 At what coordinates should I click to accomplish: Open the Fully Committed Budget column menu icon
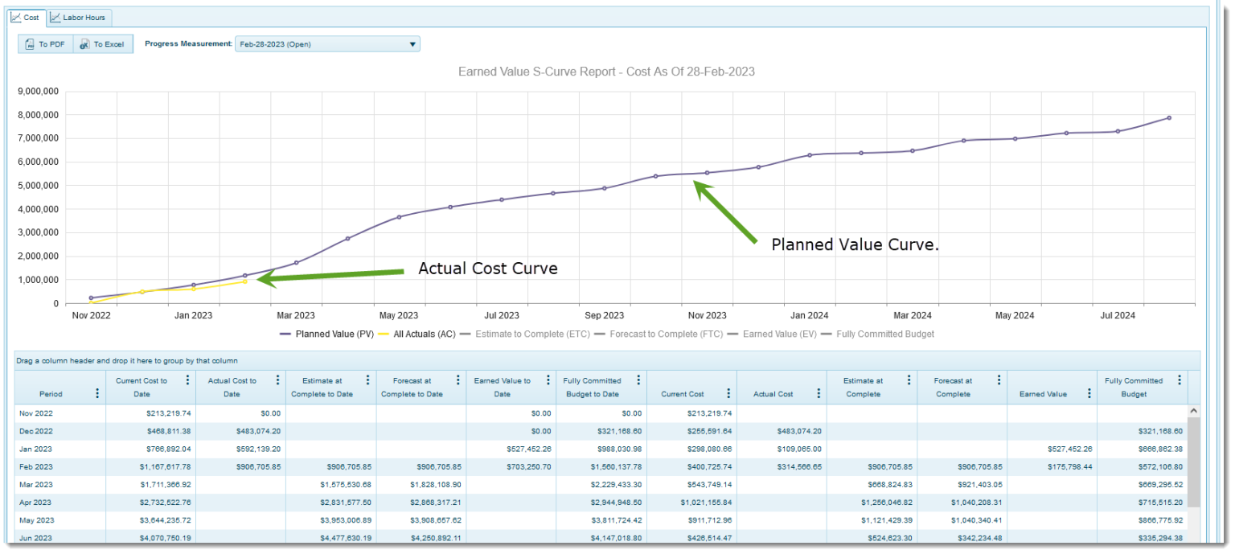[638, 380]
